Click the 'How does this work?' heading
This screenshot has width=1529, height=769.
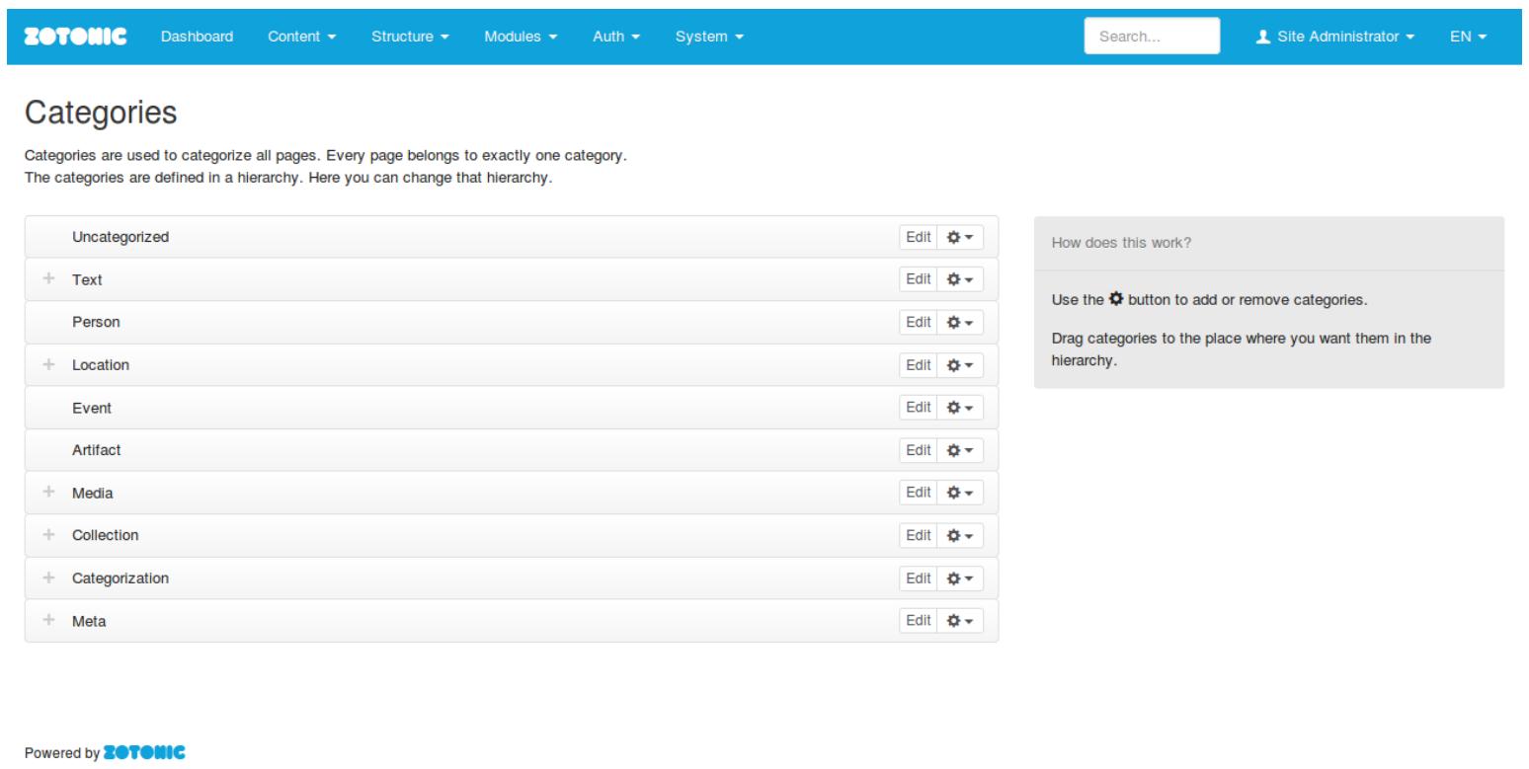pyautogui.click(x=1121, y=243)
